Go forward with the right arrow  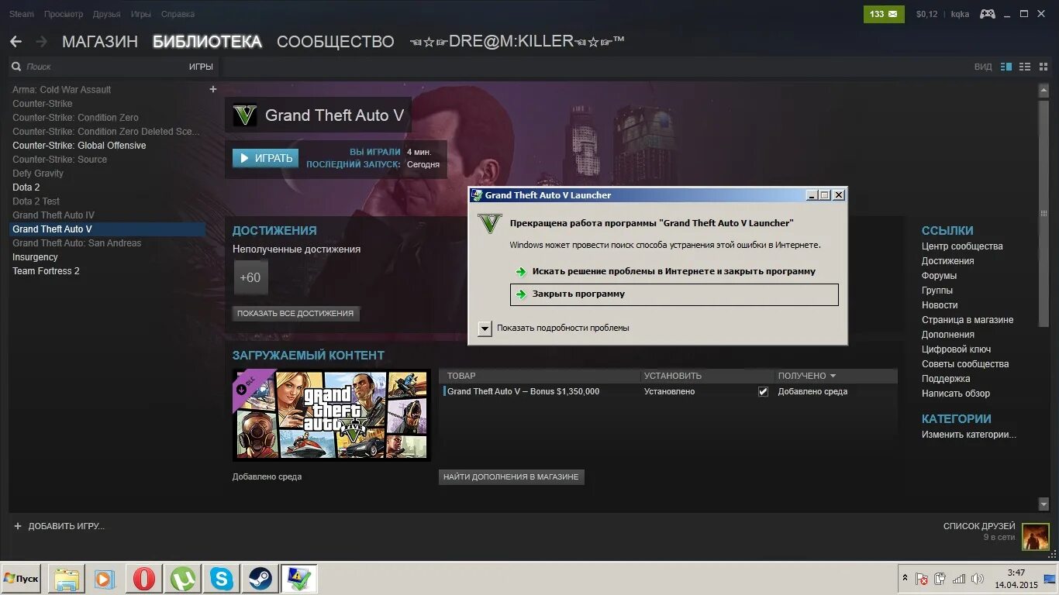tap(41, 42)
